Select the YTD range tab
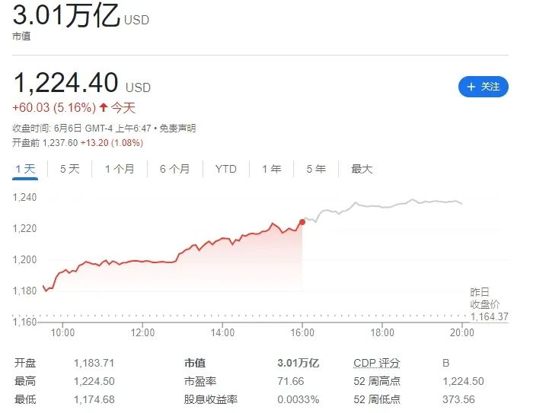This screenshot has width=533, height=413. click(x=225, y=169)
